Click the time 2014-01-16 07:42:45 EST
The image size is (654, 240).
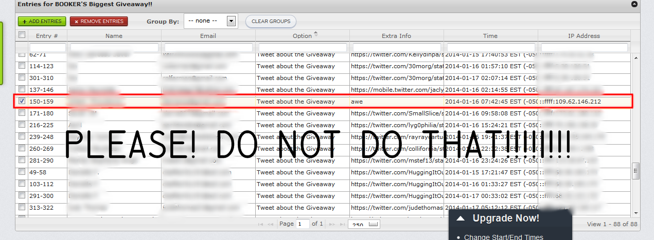(x=491, y=102)
